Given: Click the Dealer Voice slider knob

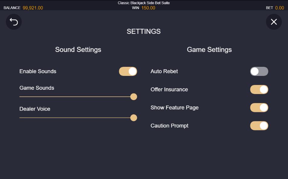Looking at the screenshot, I should pos(134,118).
